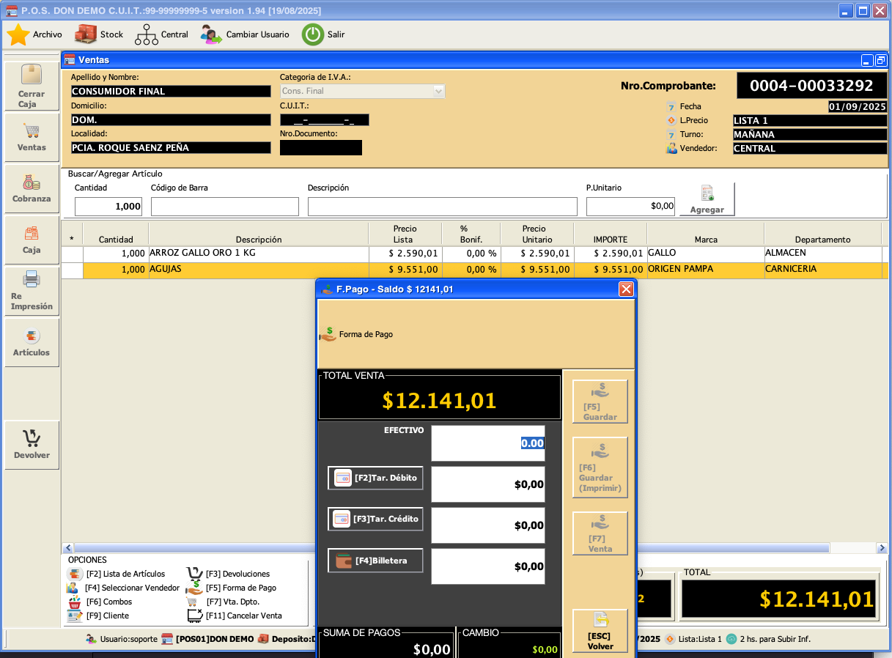Open the Cobranza money bag icon

[x=32, y=183]
